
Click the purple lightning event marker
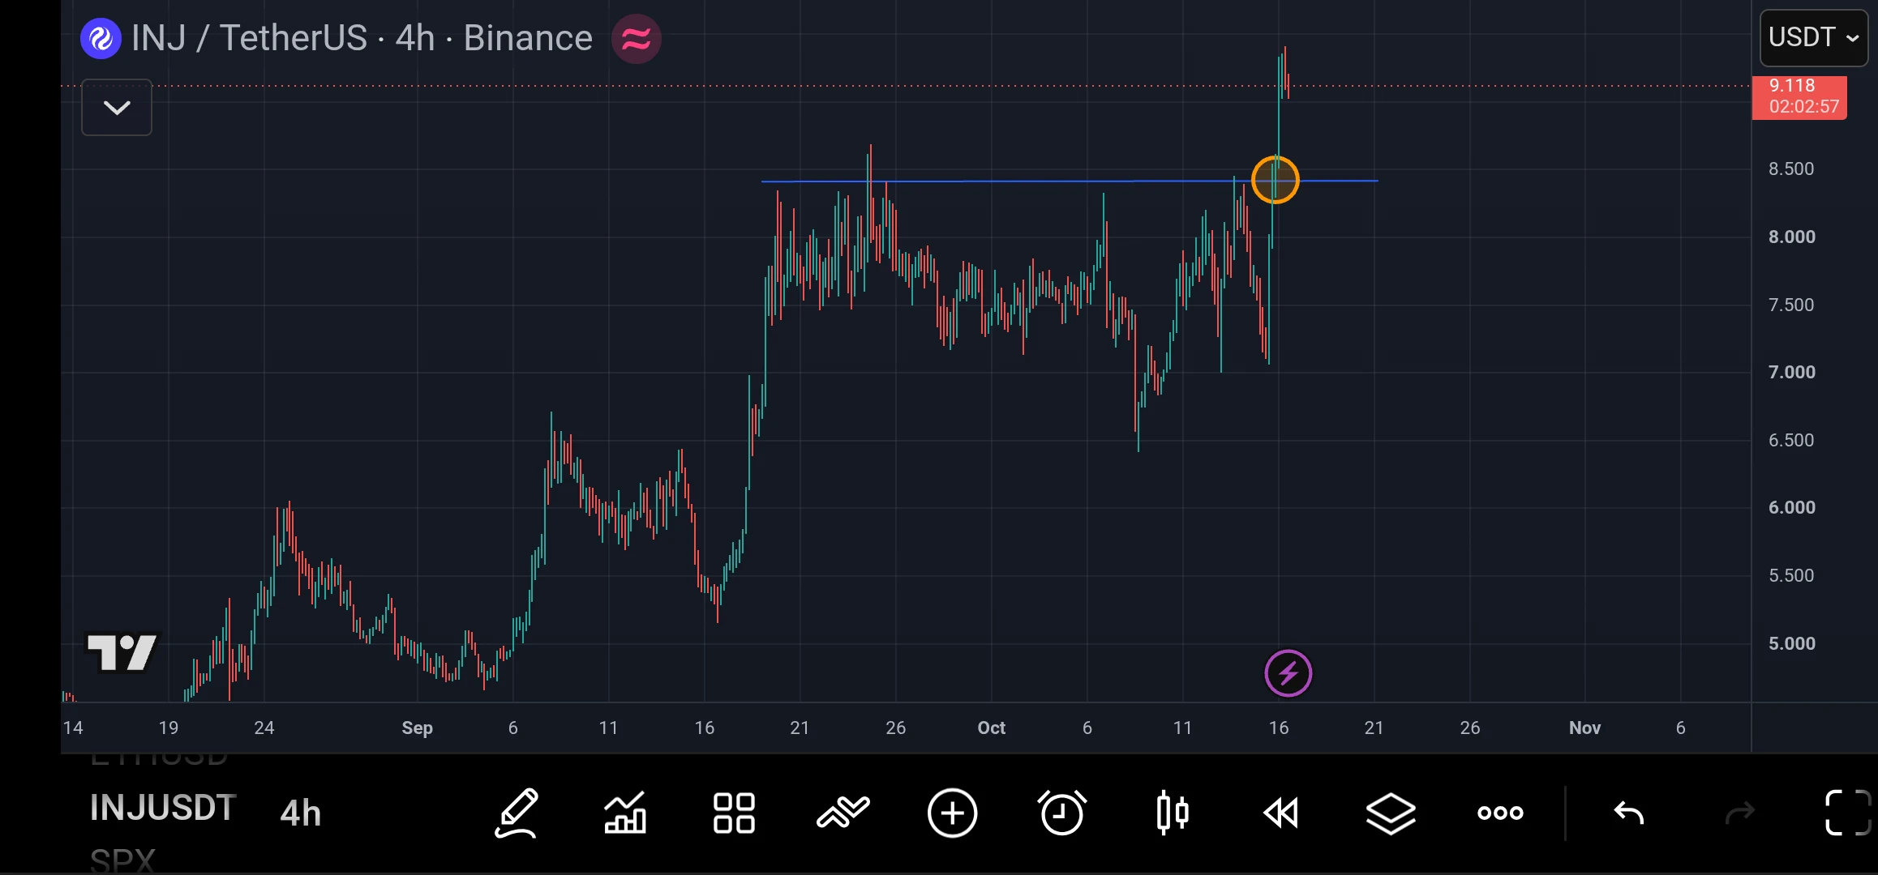pos(1288,673)
